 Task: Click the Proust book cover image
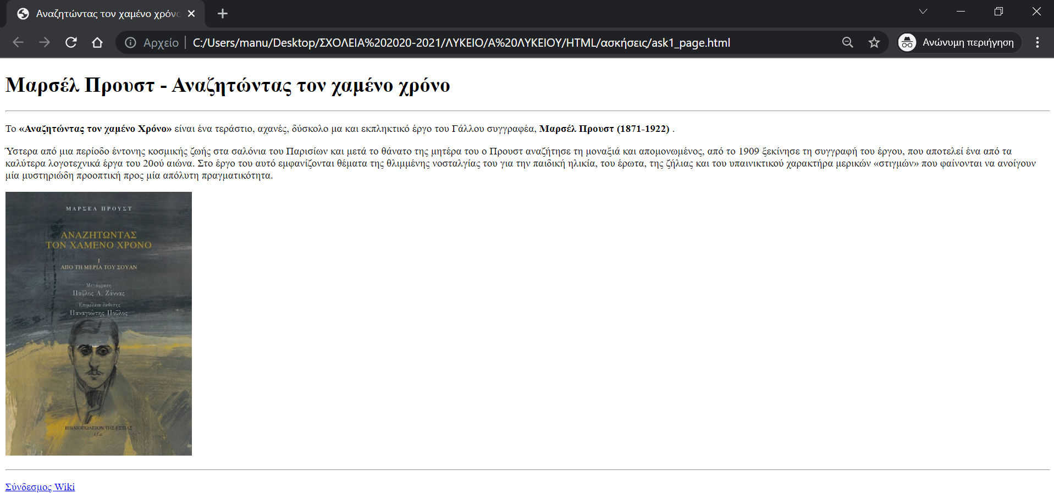coord(99,323)
